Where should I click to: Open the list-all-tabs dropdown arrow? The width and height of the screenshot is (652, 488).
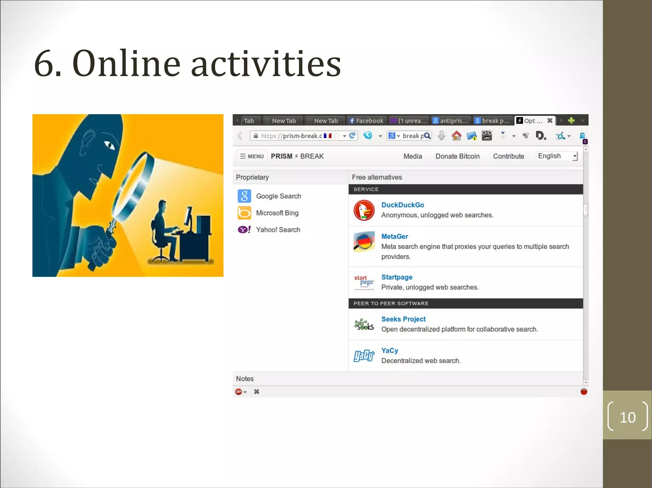tap(583, 120)
